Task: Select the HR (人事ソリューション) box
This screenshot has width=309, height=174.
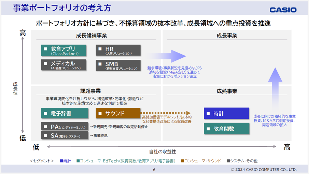Action: [x=118, y=50]
